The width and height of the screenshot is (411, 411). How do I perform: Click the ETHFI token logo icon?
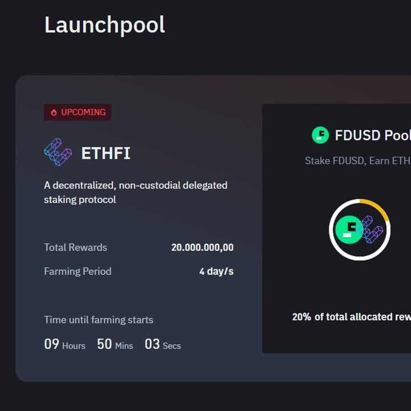(x=58, y=152)
